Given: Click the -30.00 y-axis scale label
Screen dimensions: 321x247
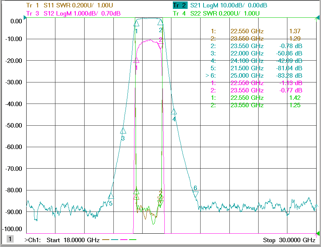Looking at the screenshot, I should point(14,82).
